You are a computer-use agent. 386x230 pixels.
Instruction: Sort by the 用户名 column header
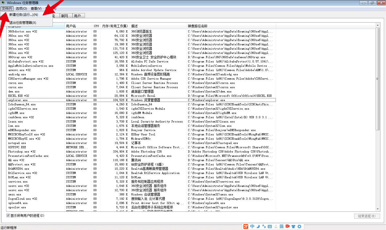click(x=78, y=26)
